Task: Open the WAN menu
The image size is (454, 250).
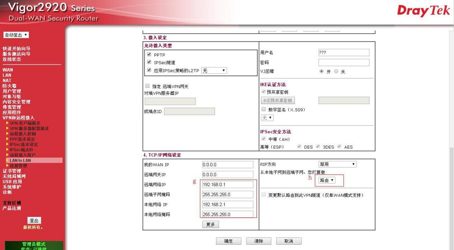Action: click(8, 70)
